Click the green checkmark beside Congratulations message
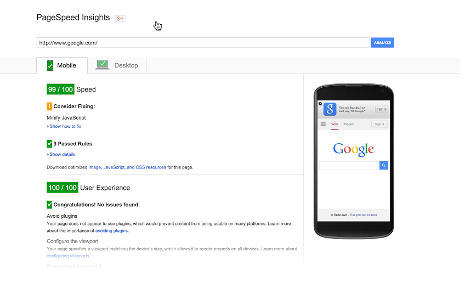The image size is (465, 282). pos(49,205)
